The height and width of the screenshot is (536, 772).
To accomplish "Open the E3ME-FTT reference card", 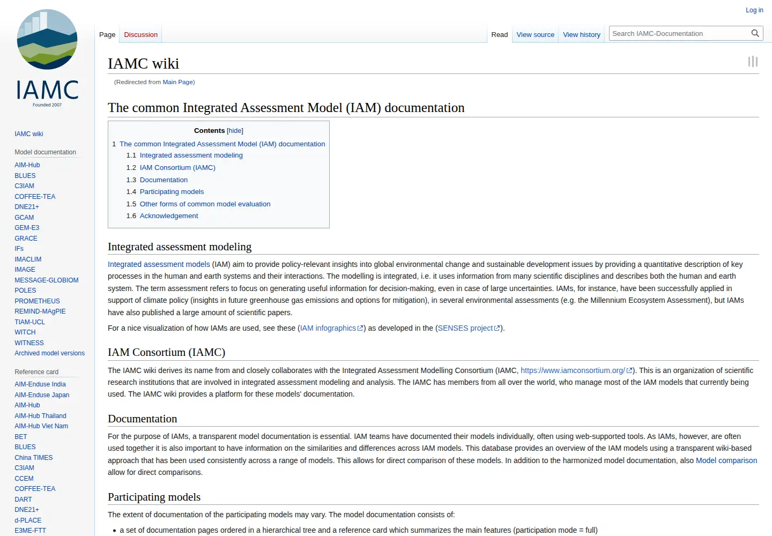I will click(x=30, y=531).
